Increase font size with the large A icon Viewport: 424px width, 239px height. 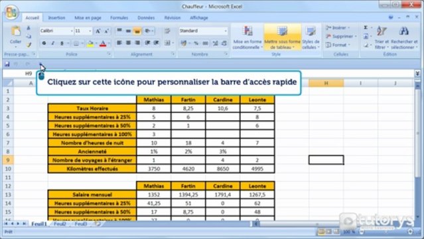pos(98,31)
